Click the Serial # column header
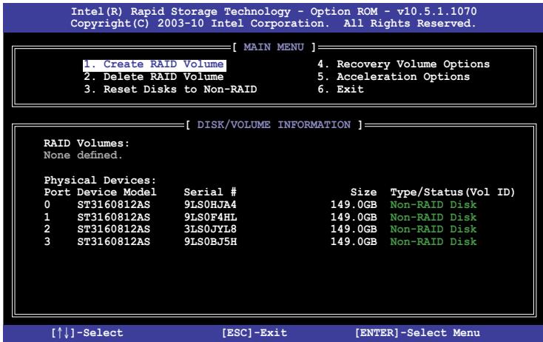 [x=210, y=192]
